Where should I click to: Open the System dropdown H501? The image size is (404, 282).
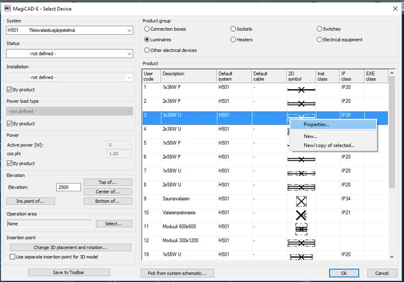coord(69,30)
